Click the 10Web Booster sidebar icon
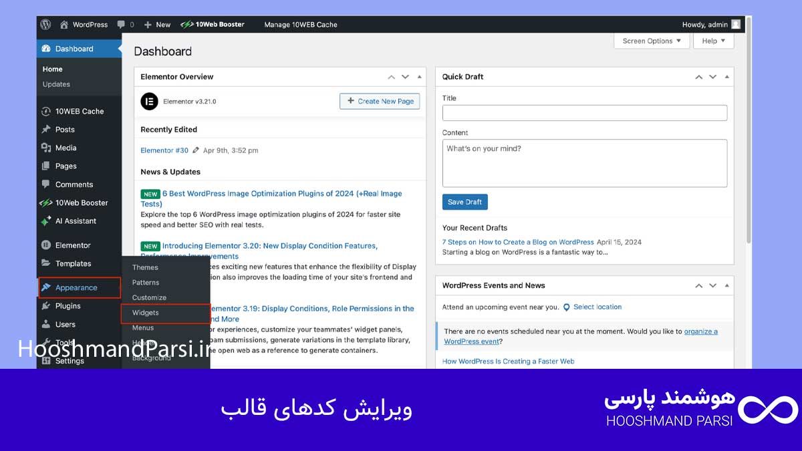Image resolution: width=802 pixels, height=451 pixels. tap(45, 202)
